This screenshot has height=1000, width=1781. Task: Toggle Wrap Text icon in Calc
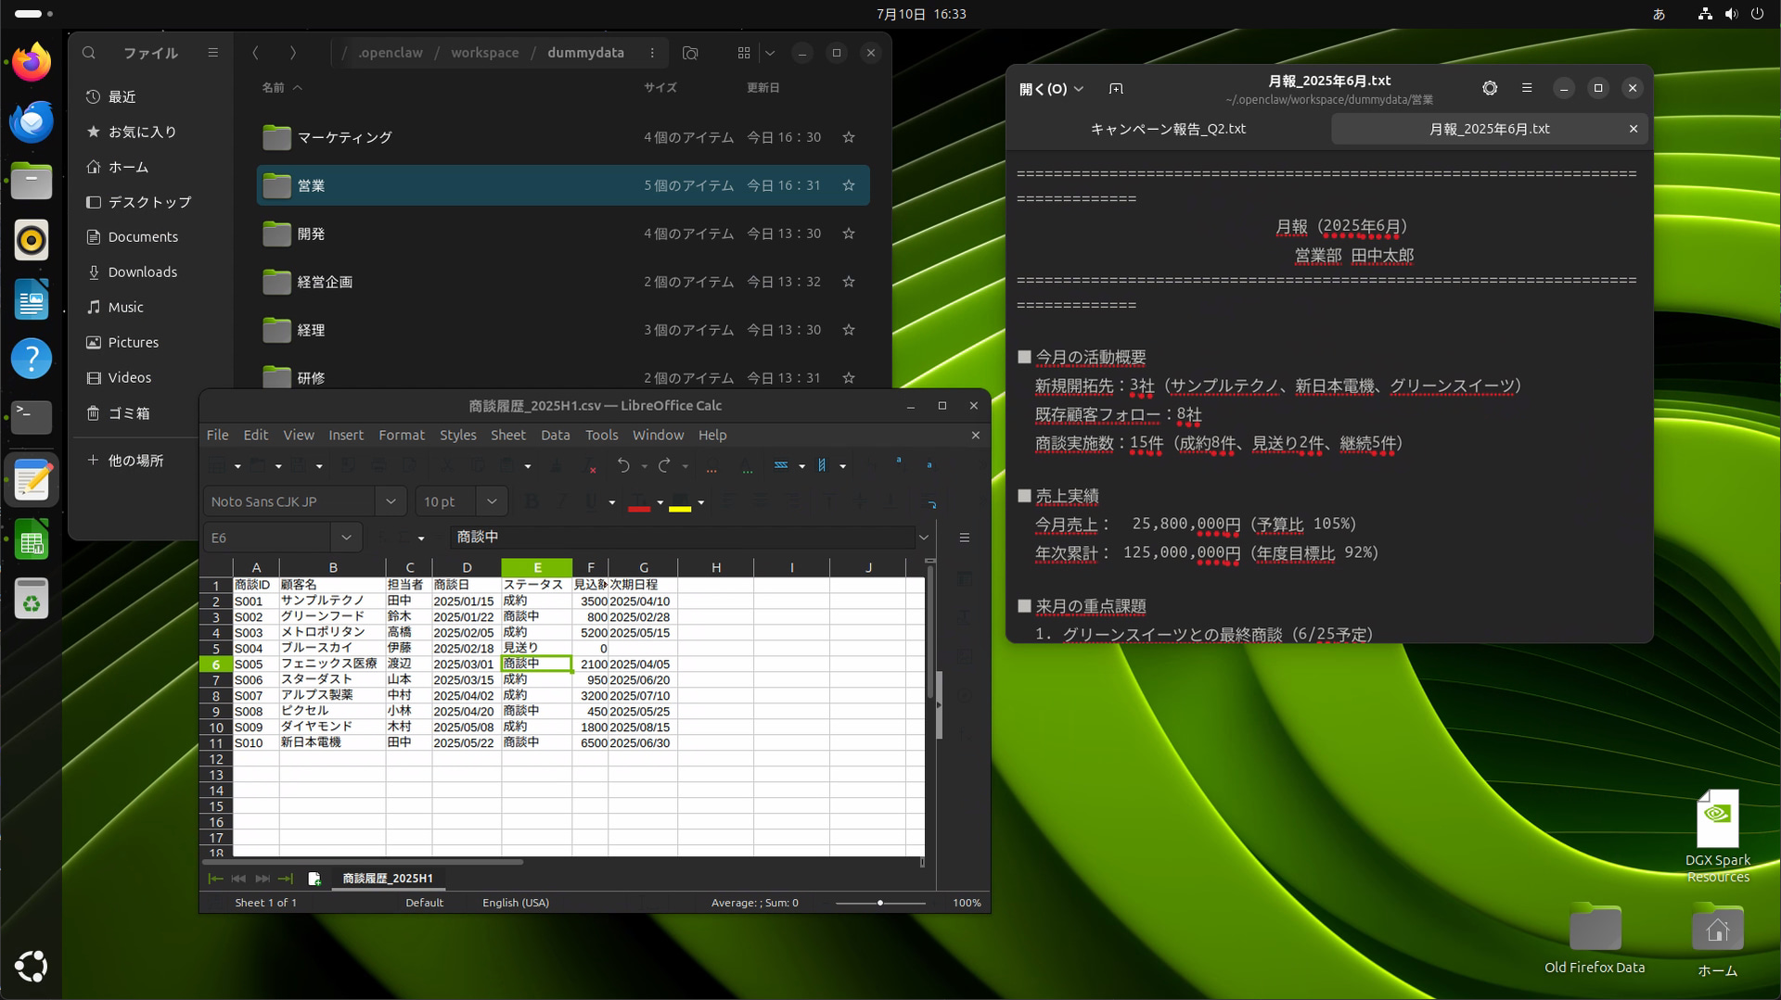[x=930, y=501]
